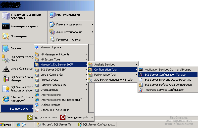The width and height of the screenshot is (198, 128).
Task: Click SQL Server Management Studio submenu icon
Action: (x=90, y=80)
